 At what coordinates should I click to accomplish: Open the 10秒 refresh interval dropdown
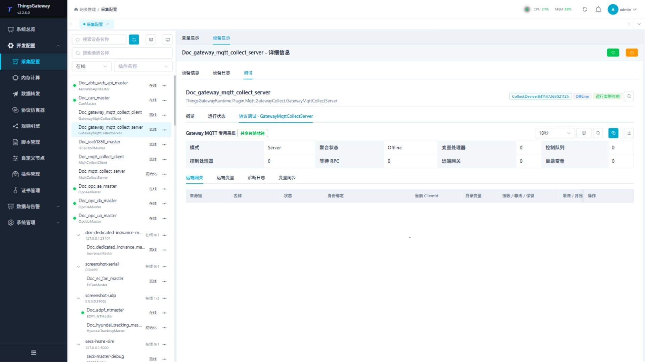coord(555,133)
